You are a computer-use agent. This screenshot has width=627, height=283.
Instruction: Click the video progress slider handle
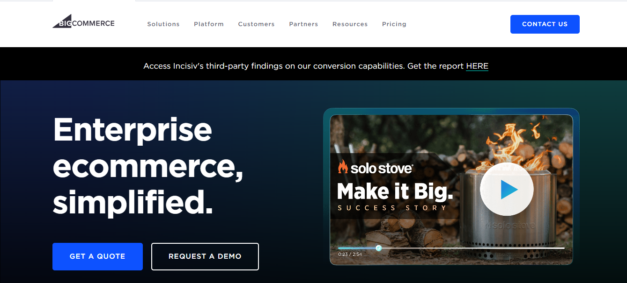tap(378, 248)
